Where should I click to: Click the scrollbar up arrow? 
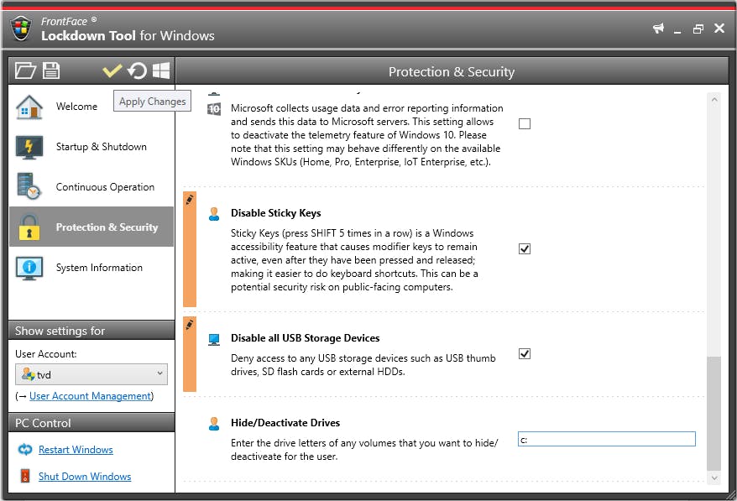coord(714,100)
